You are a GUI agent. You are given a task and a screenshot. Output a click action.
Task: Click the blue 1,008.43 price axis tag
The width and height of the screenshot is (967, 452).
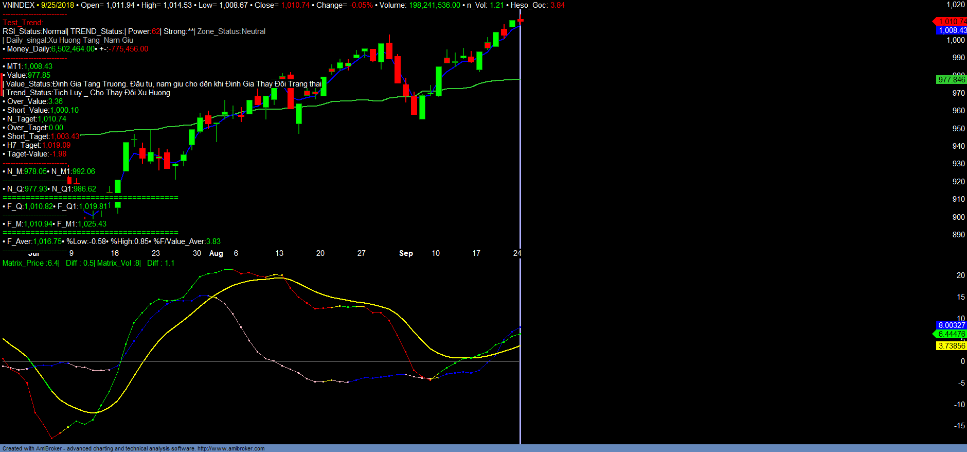952,30
